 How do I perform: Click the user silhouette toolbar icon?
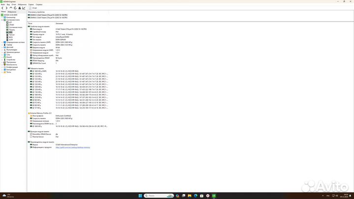19,8
